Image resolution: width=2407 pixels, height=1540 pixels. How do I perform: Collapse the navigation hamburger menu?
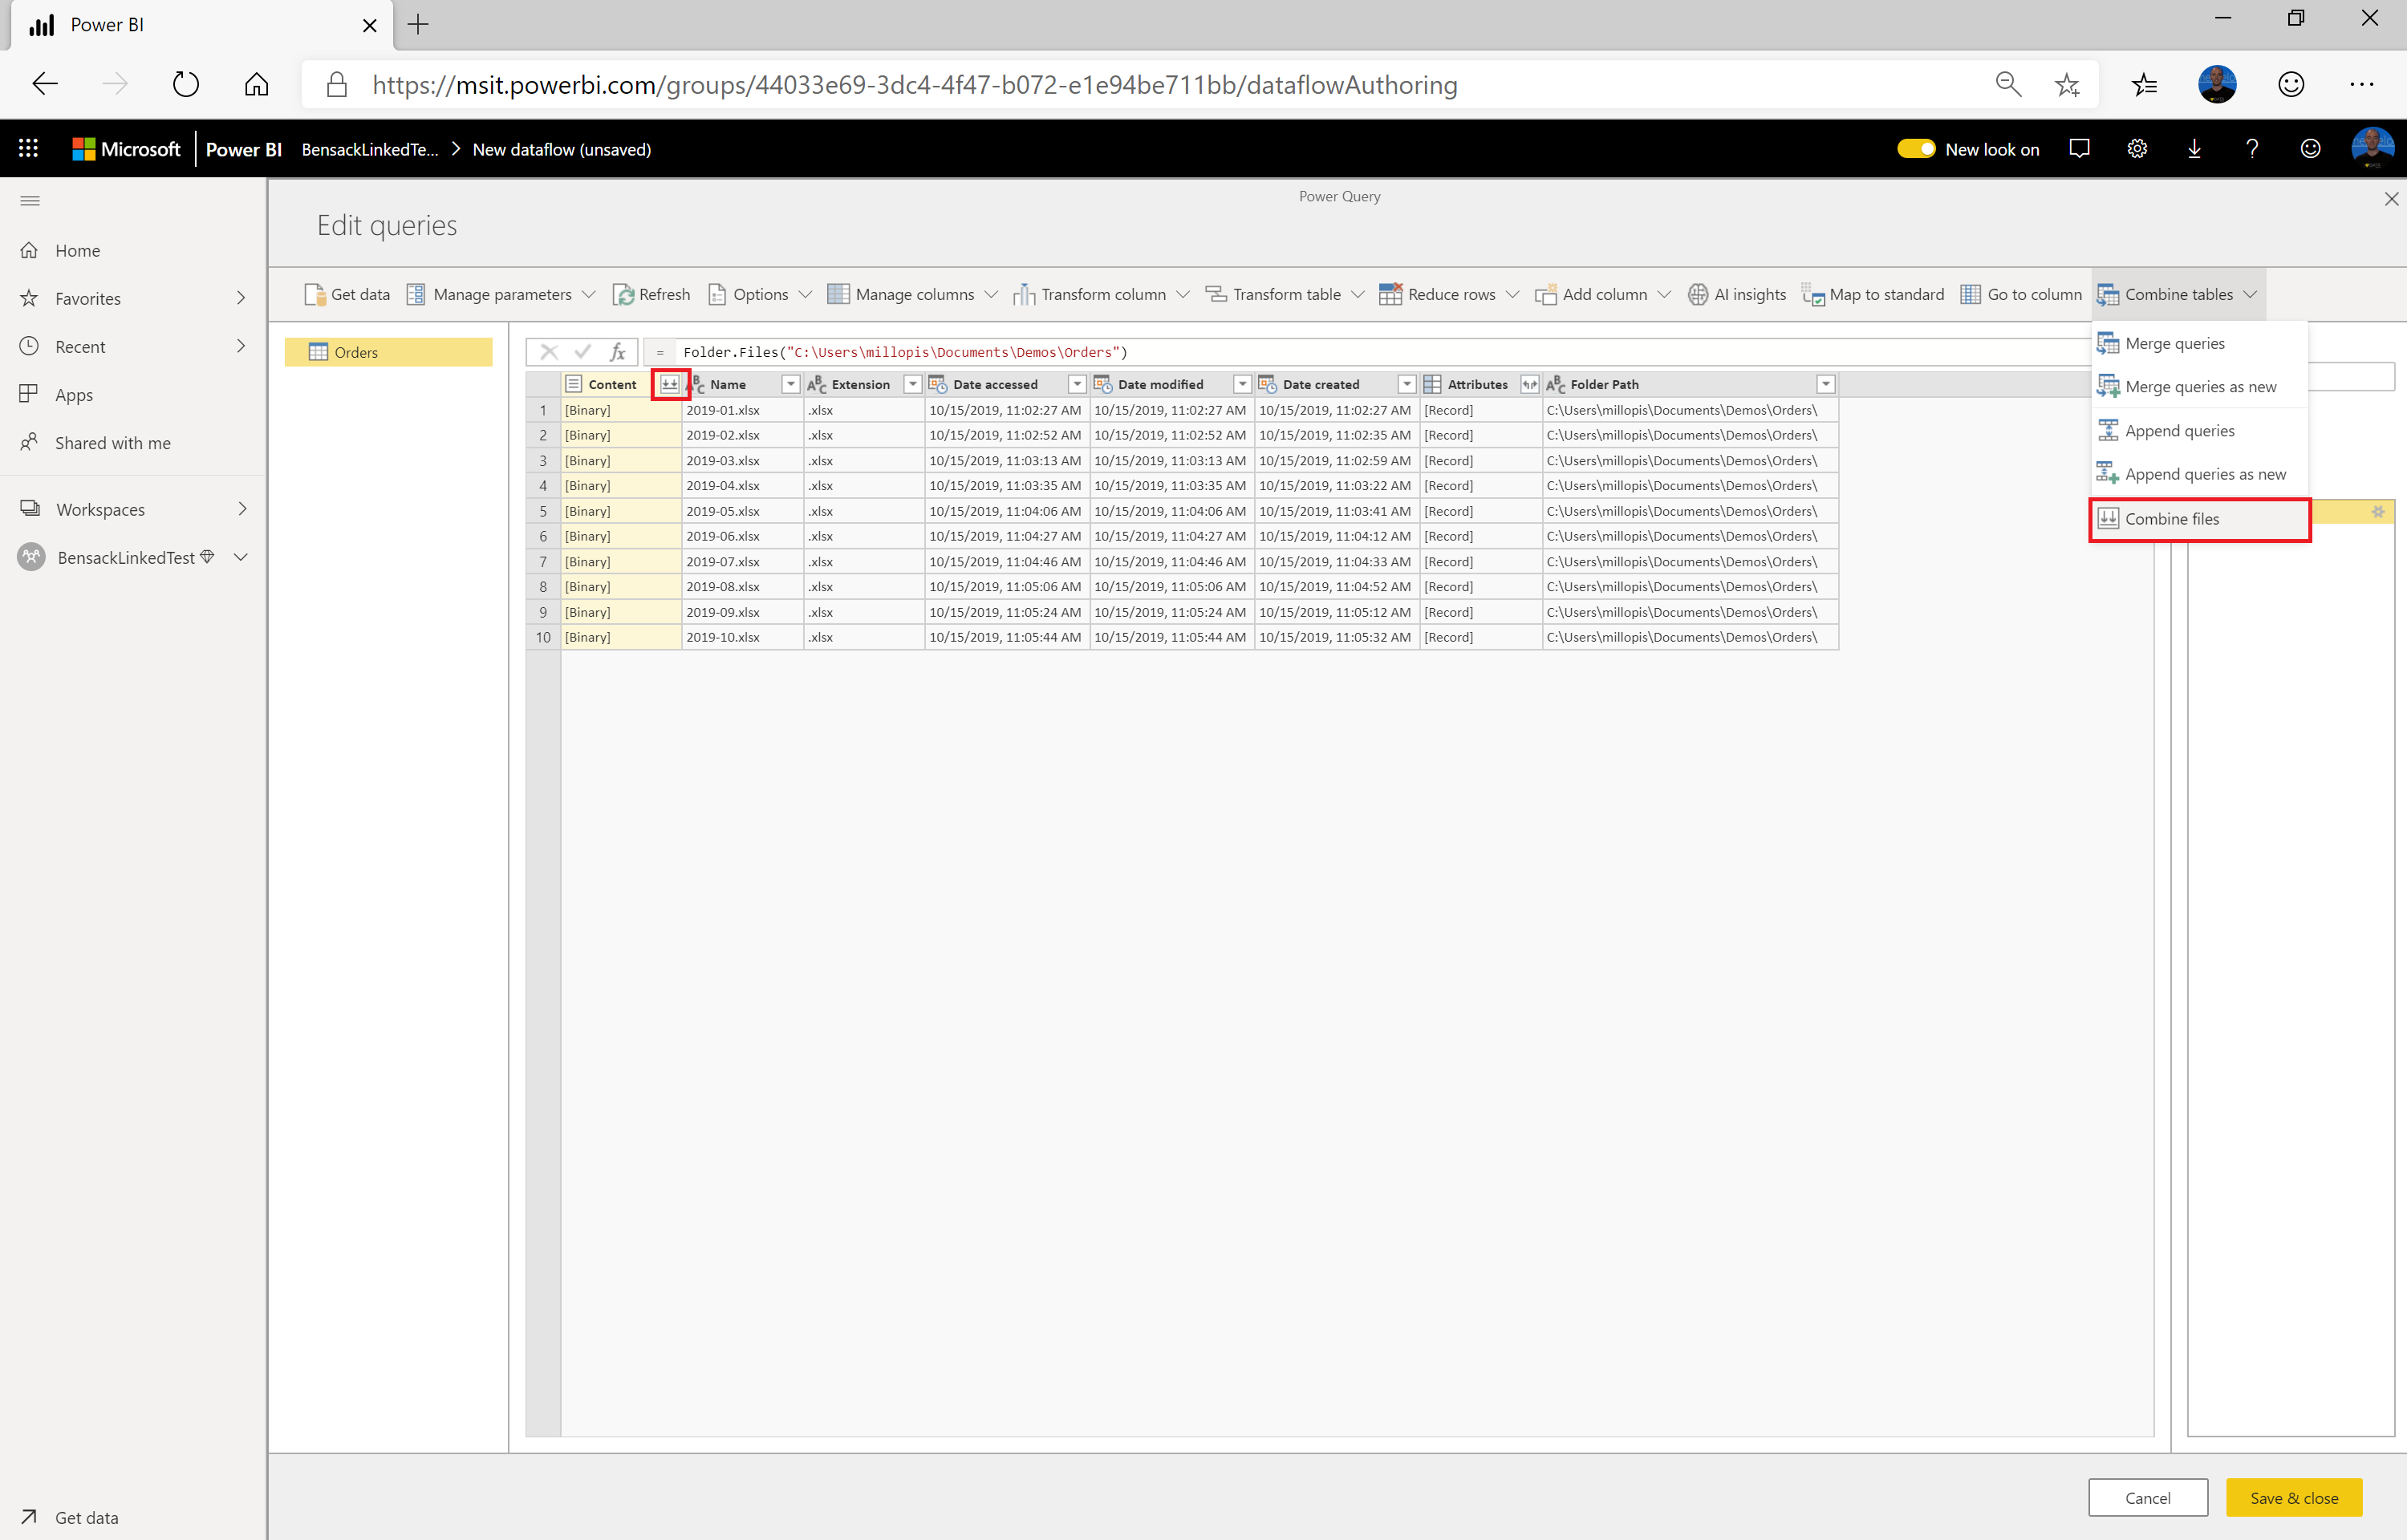click(30, 201)
